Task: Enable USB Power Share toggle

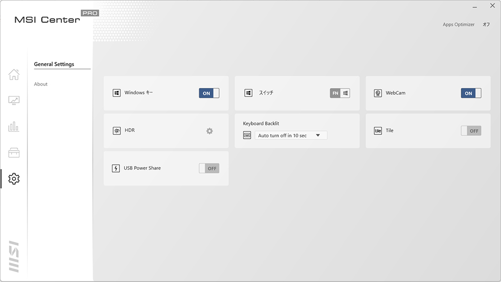Action: (x=209, y=169)
